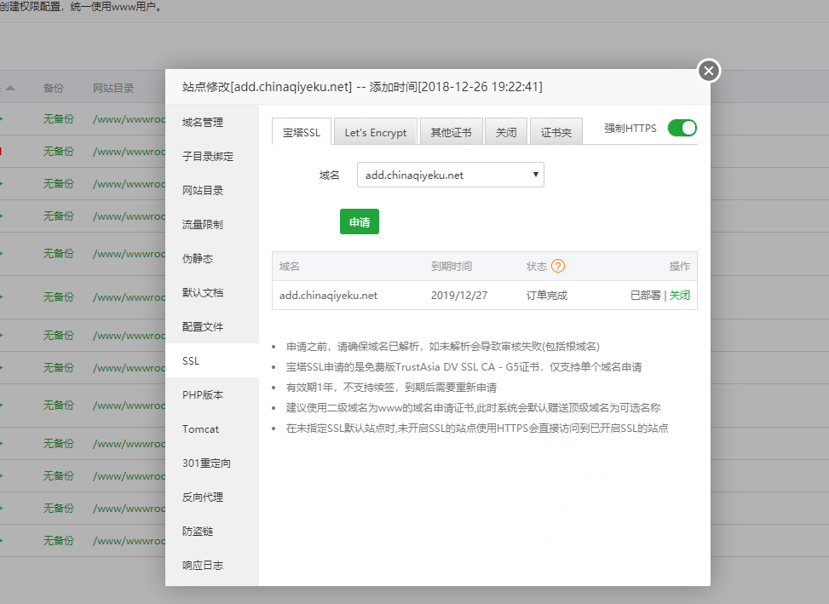
Task: Open the 证书夹 tab
Action: pos(556,131)
